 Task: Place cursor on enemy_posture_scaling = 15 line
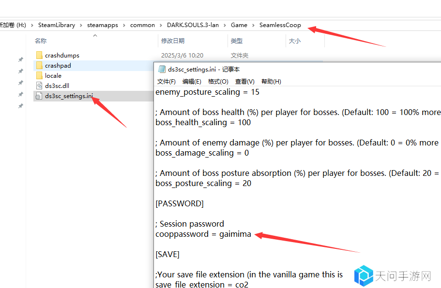207,92
